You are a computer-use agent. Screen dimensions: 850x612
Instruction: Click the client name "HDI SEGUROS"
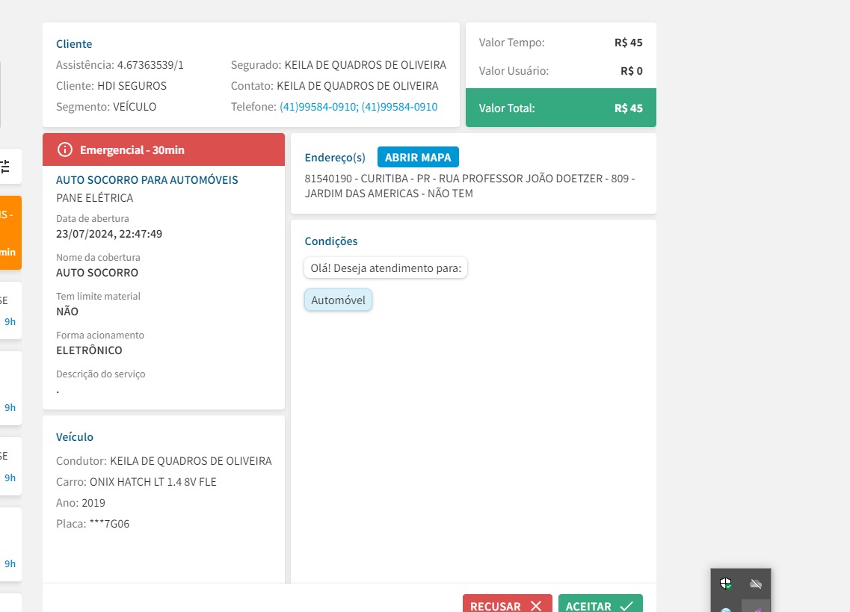coord(132,86)
